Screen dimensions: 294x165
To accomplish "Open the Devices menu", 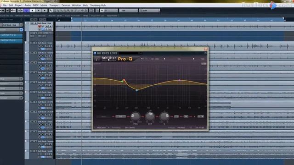I will (66, 5).
